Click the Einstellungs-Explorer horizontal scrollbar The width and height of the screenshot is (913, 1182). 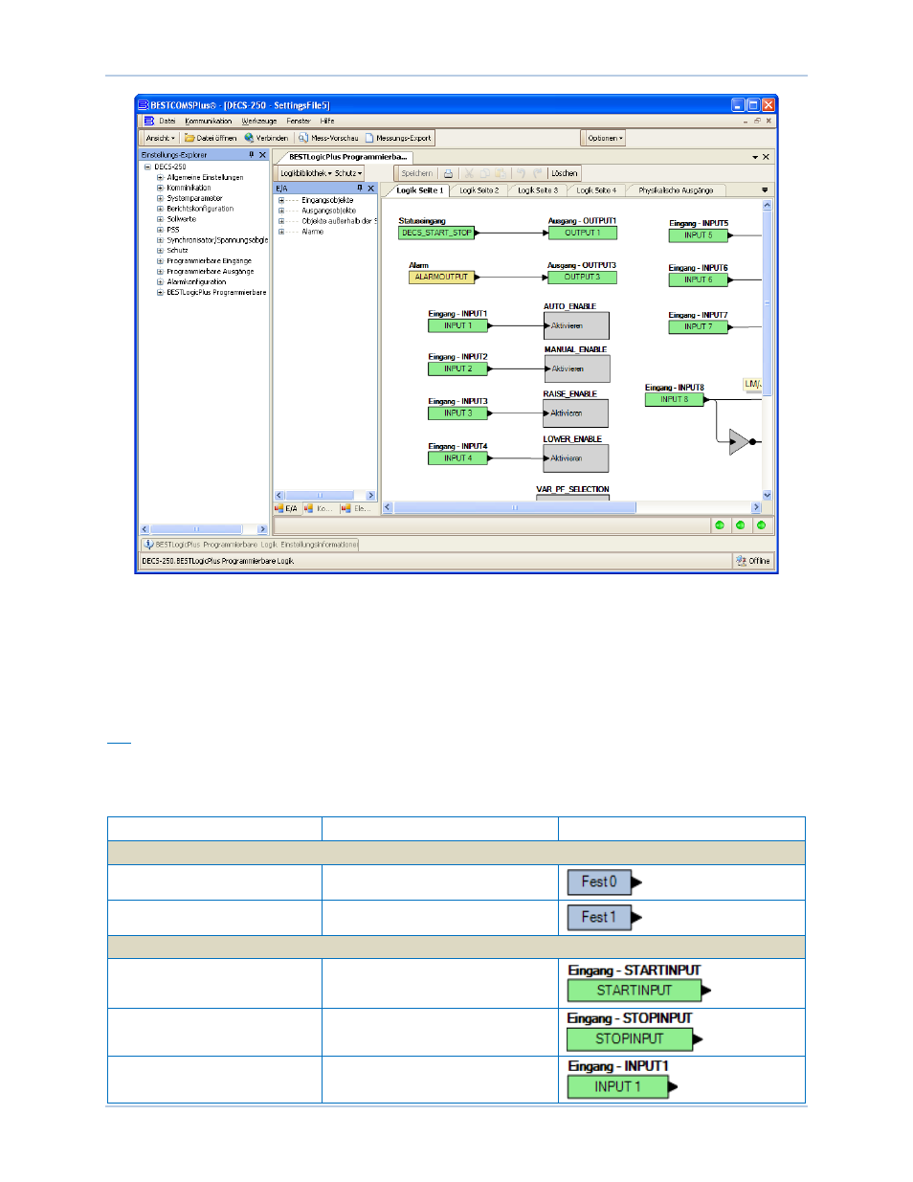tap(204, 529)
